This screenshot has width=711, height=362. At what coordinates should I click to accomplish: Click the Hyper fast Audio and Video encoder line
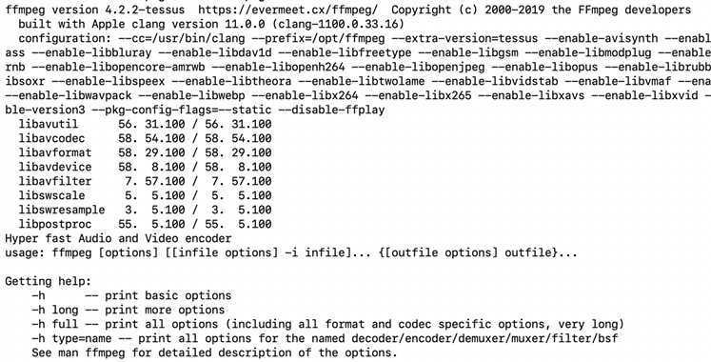[x=118, y=238]
